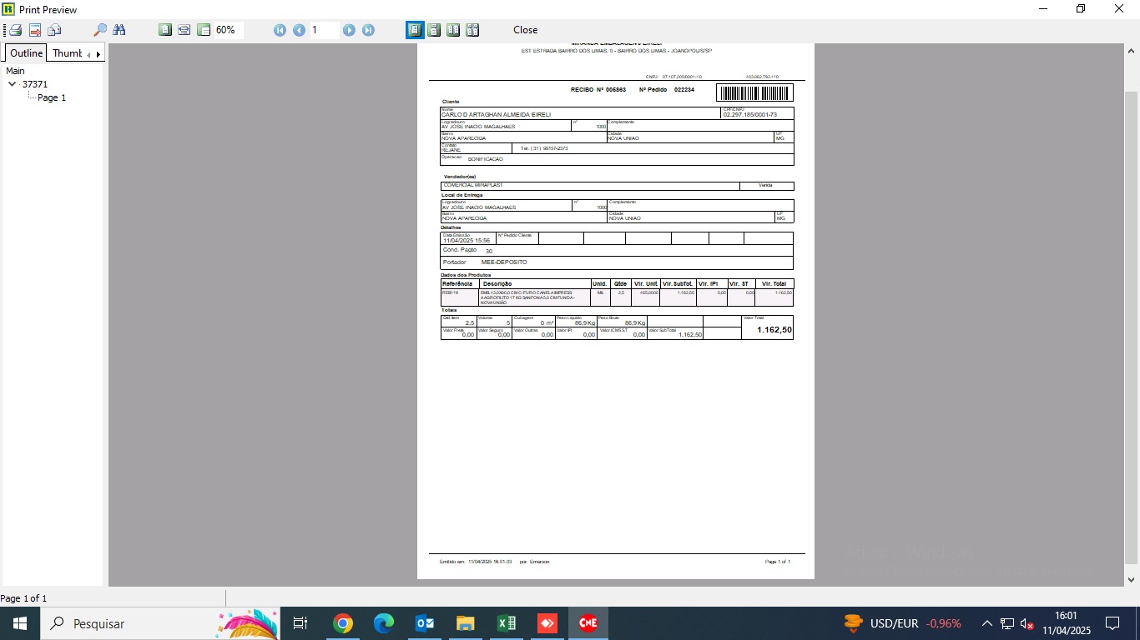
Task: Click the Close preview button
Action: [525, 30]
